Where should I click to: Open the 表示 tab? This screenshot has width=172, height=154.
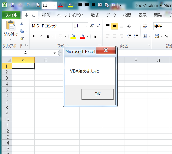(142, 15)
